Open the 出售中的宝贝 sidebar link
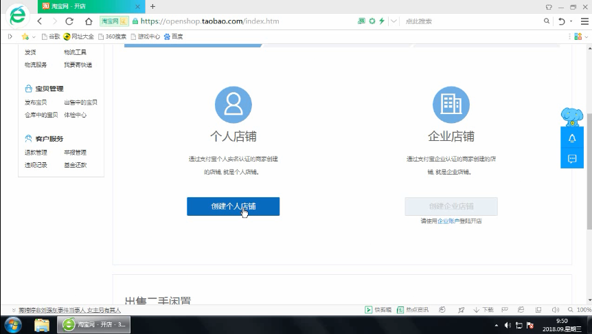 pos(81,102)
